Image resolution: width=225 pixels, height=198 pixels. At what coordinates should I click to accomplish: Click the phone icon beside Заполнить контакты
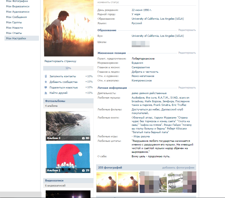(x=46, y=76)
